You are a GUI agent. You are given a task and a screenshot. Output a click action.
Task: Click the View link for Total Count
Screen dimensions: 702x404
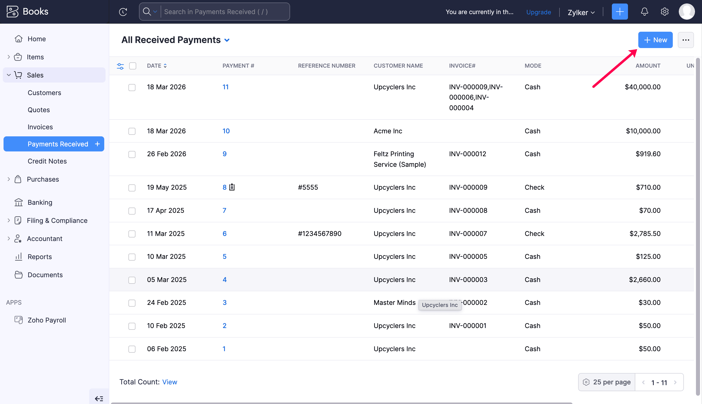point(169,382)
